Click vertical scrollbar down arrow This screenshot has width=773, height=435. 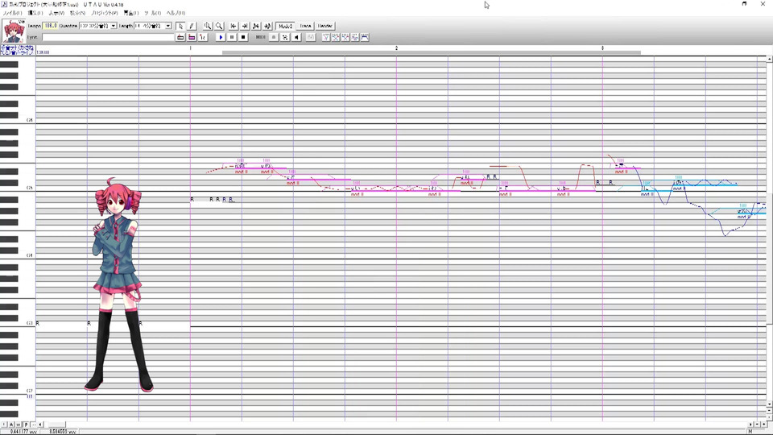click(770, 404)
